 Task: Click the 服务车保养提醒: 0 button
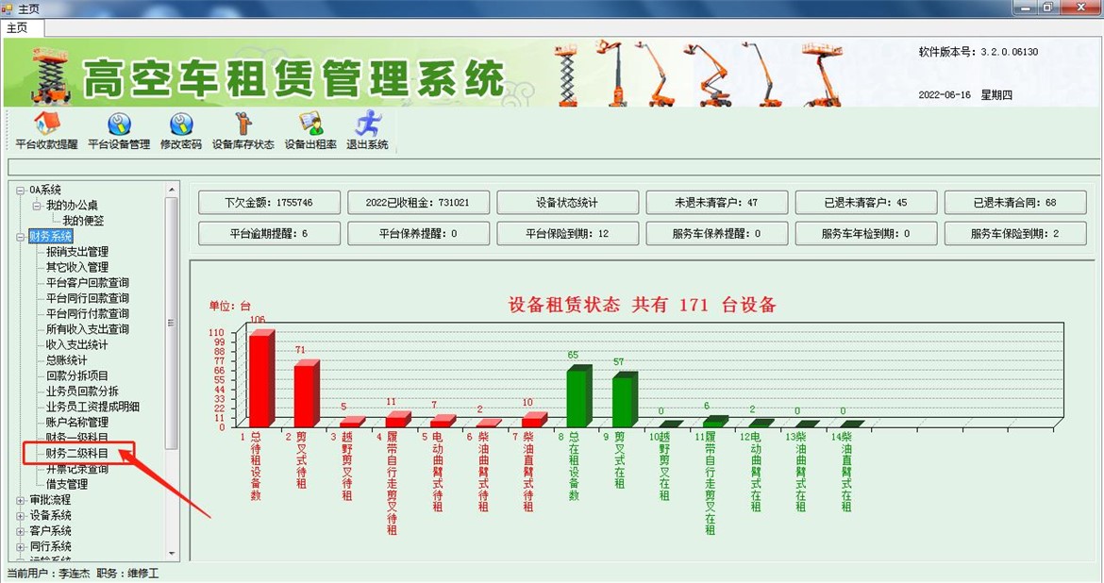point(717,234)
